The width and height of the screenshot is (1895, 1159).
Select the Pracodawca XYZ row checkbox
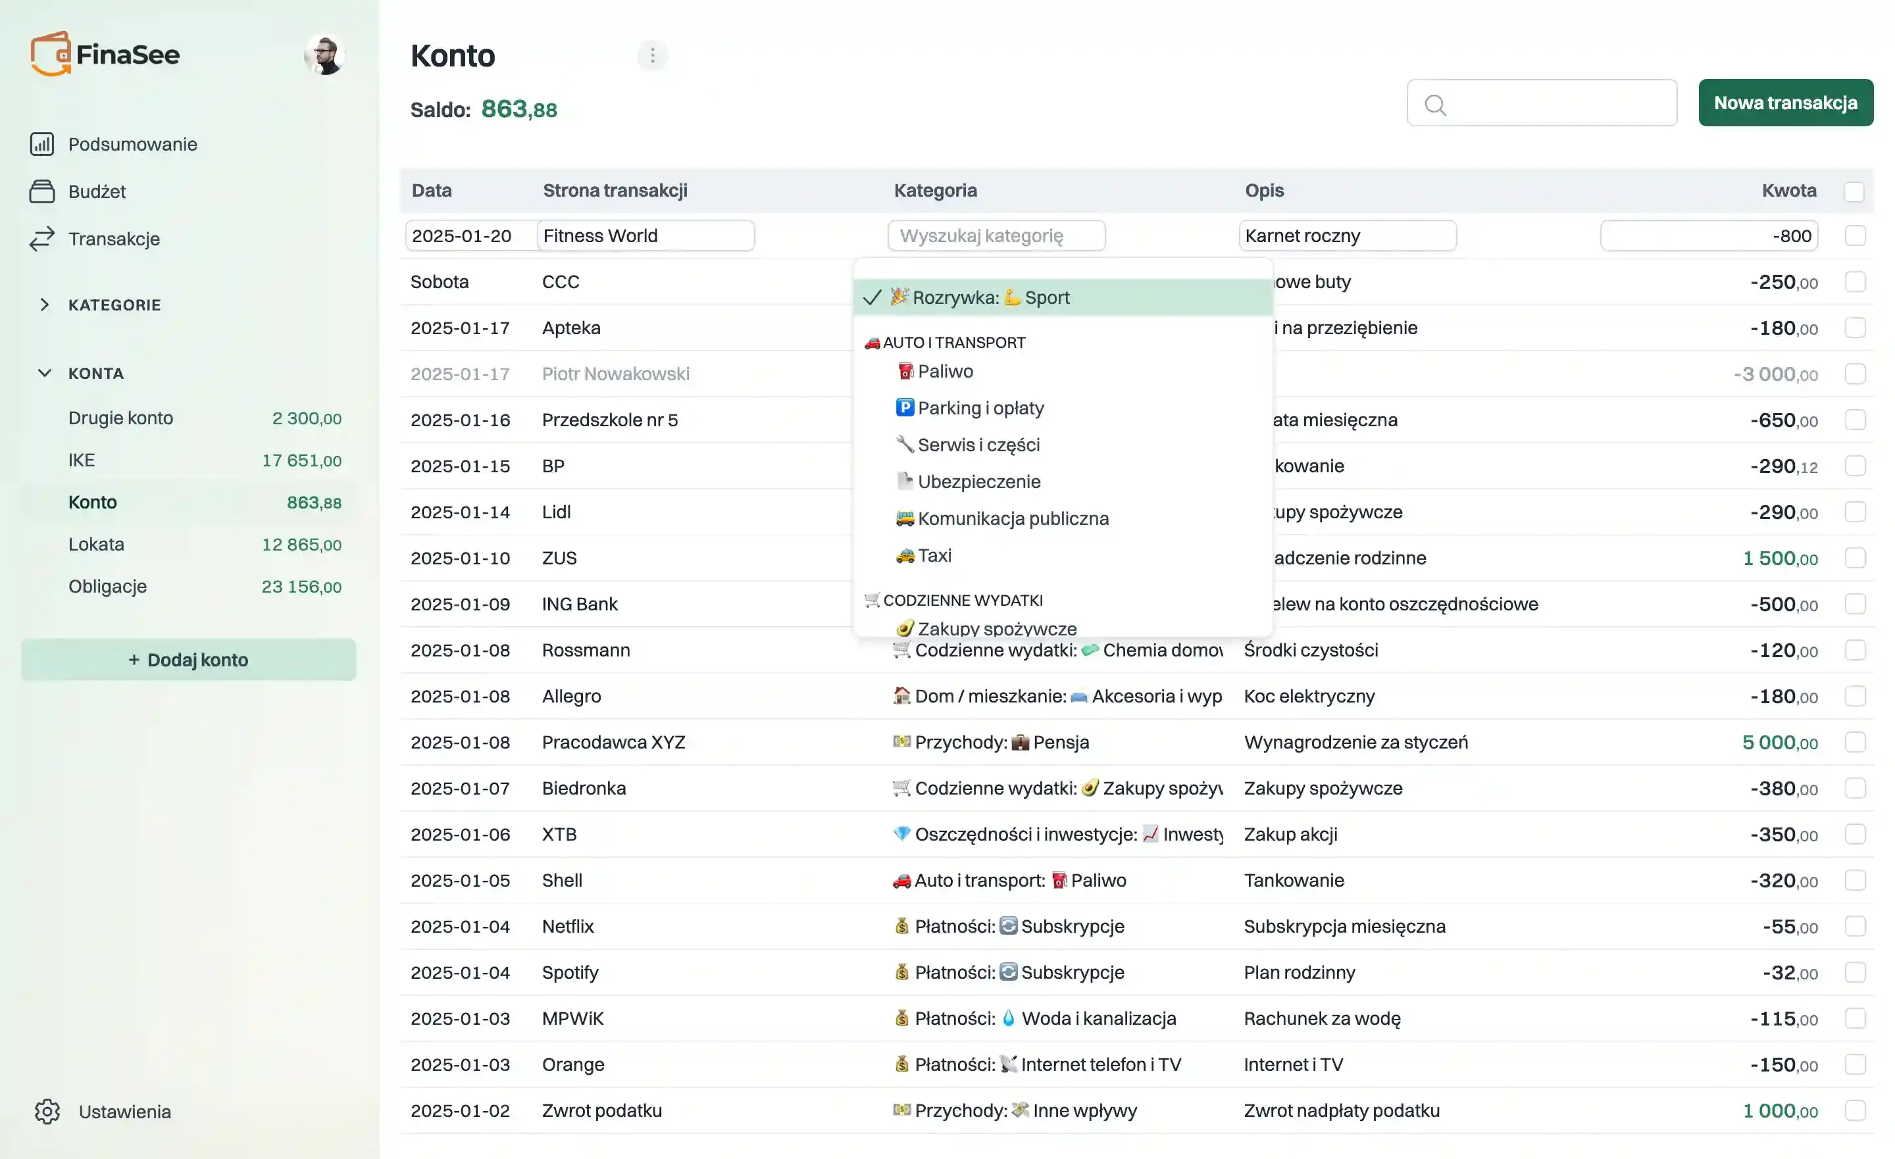pos(1854,742)
